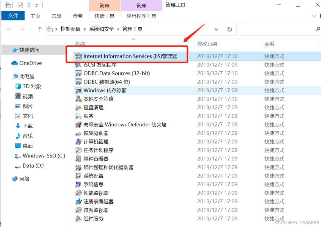321x227 pixels.
Task: Select the ODBC Data Sources (32-bit) icon
Action: coord(78,73)
